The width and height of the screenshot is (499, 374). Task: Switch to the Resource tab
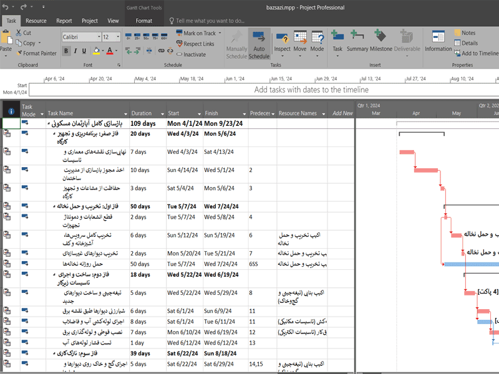[x=36, y=21]
